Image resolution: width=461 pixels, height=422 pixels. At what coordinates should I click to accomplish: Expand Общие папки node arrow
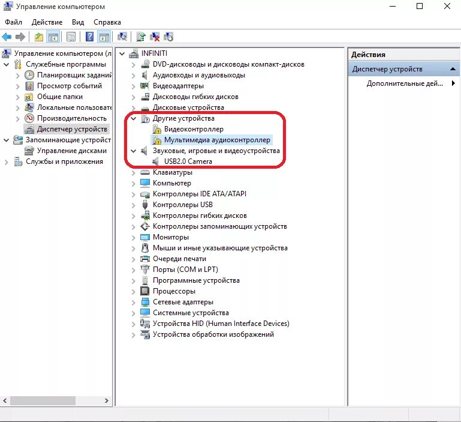click(x=17, y=97)
